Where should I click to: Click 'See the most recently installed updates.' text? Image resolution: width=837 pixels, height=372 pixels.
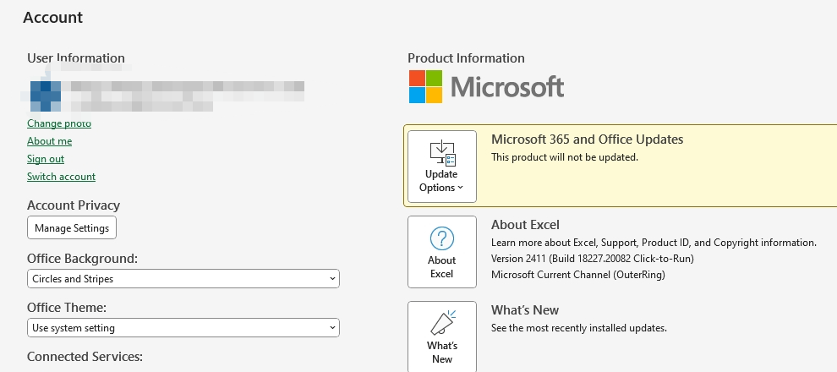(579, 328)
